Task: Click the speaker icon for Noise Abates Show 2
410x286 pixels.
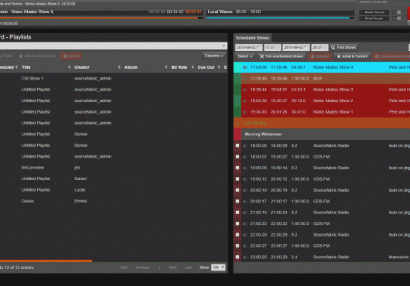Action: pos(245,100)
